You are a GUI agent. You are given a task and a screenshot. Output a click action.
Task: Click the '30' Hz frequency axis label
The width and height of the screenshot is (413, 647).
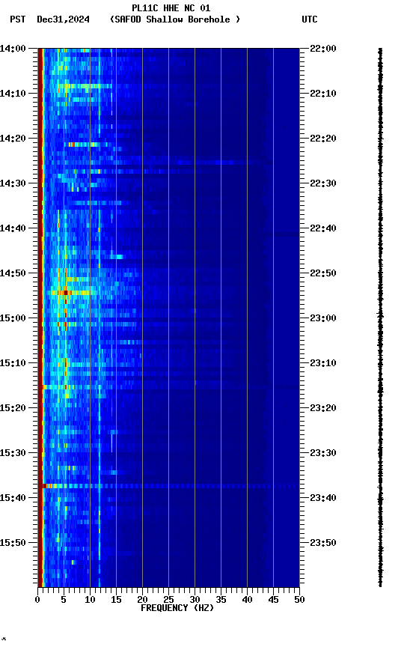195,600
